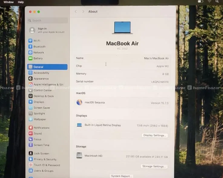Viewport: 223px width, 178px height.
Task: Sign in with your Apple Account
Action: (x=47, y=30)
